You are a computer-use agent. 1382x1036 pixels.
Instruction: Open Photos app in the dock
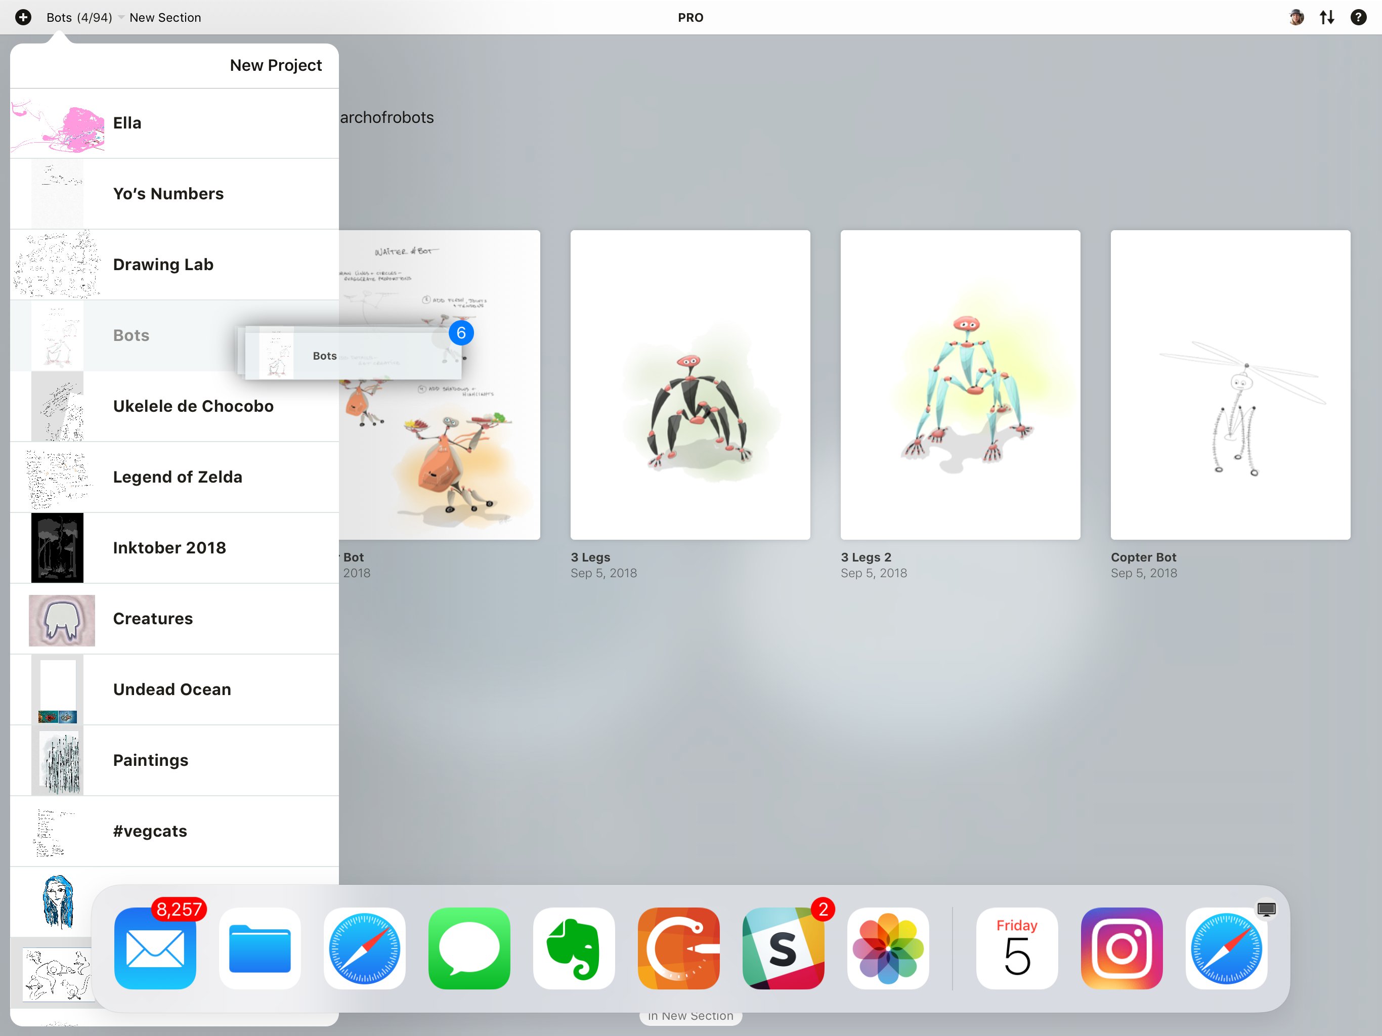point(888,948)
